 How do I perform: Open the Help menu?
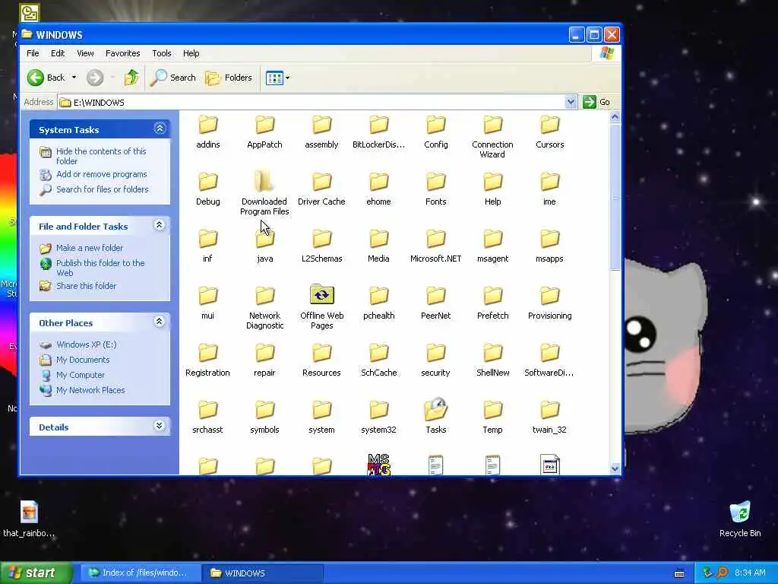(x=191, y=53)
